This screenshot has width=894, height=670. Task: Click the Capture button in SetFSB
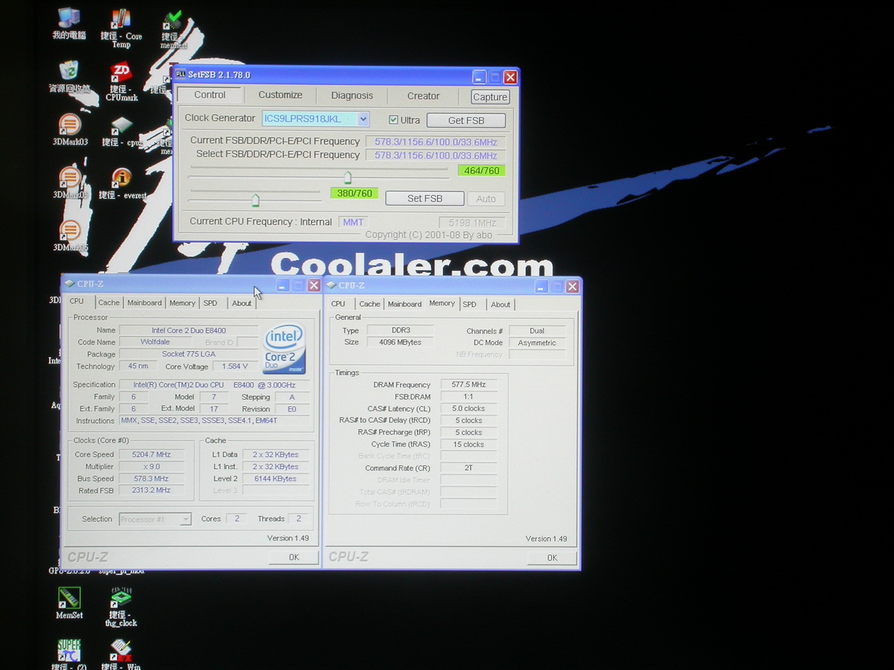[490, 97]
